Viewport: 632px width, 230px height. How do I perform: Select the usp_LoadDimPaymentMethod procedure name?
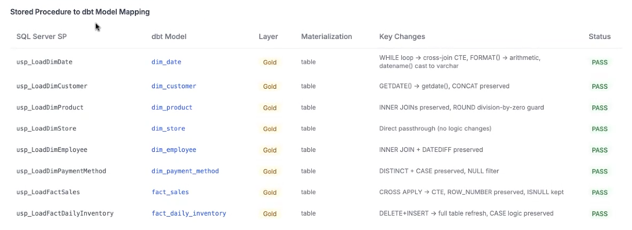61,171
